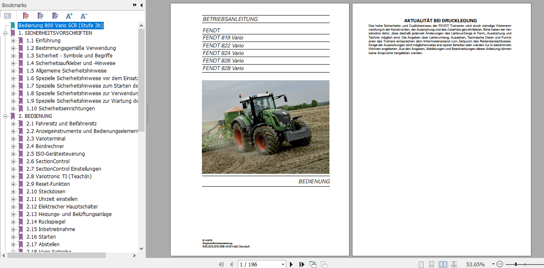Expand the 1.3 Sicherheit - Symbole und Begriffe node

[13, 56]
